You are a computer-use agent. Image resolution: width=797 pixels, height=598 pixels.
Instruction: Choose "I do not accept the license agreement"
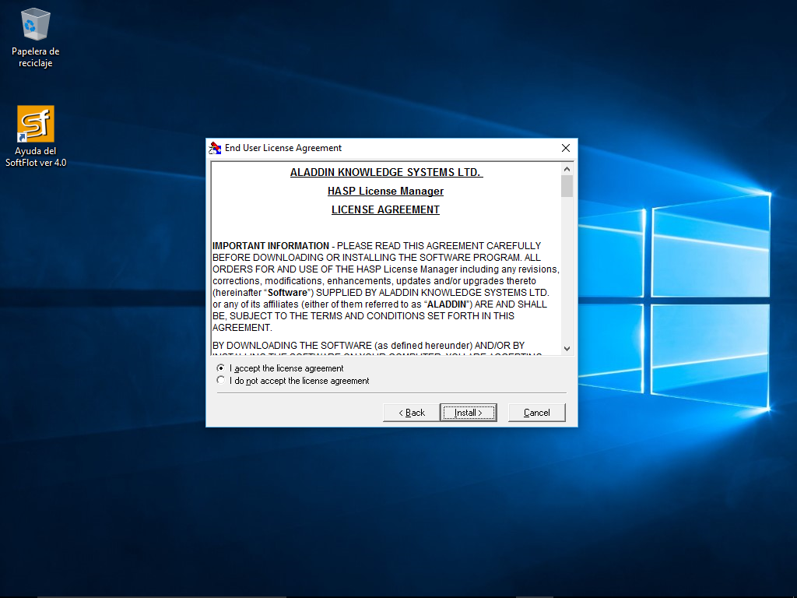pyautogui.click(x=222, y=381)
